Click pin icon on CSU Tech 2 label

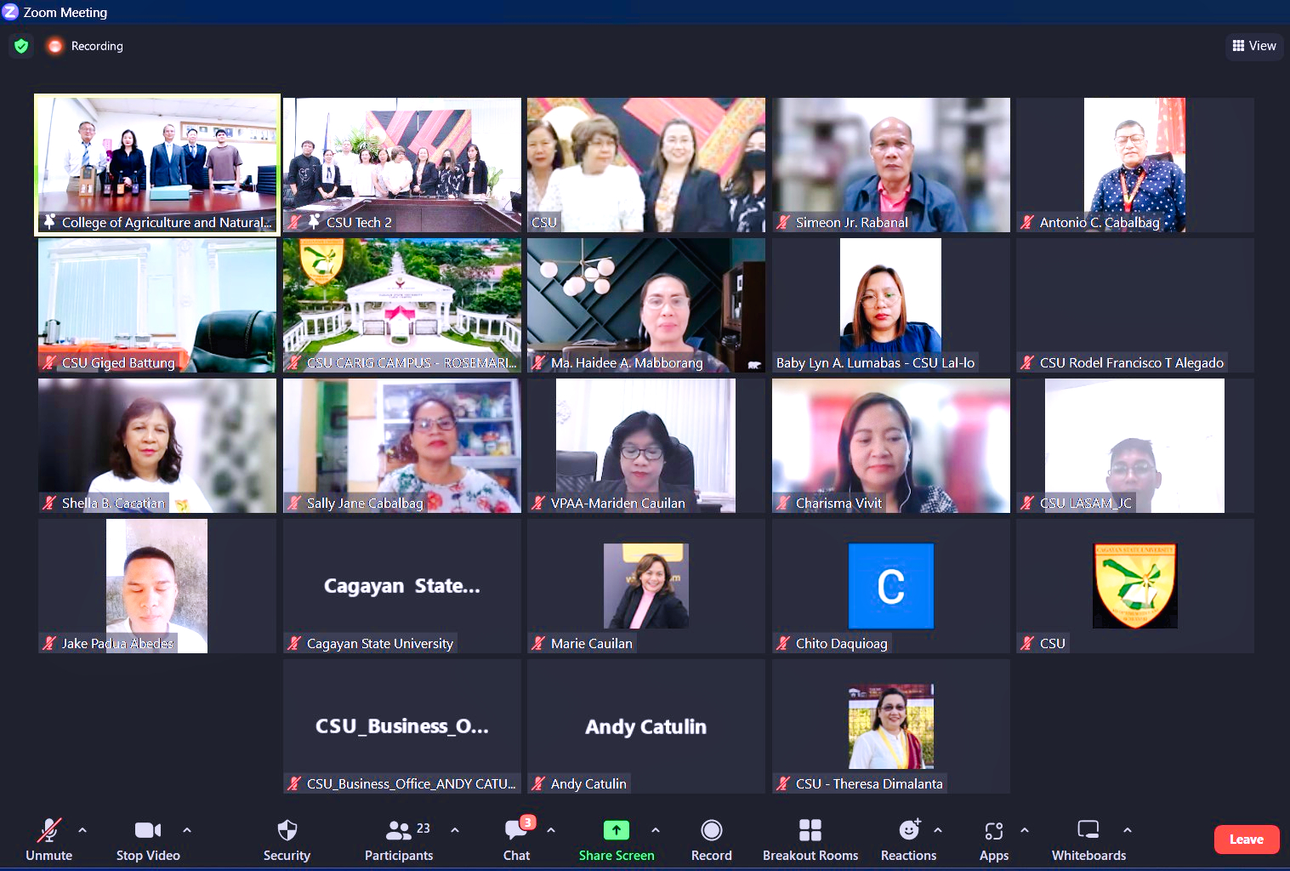click(314, 222)
